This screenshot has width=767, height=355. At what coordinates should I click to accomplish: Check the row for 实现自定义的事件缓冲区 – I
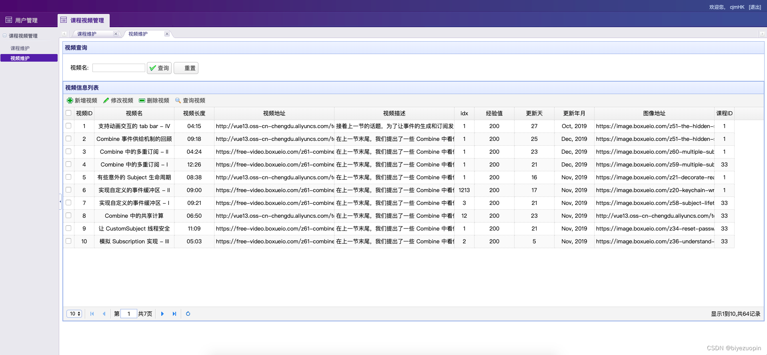tap(68, 203)
